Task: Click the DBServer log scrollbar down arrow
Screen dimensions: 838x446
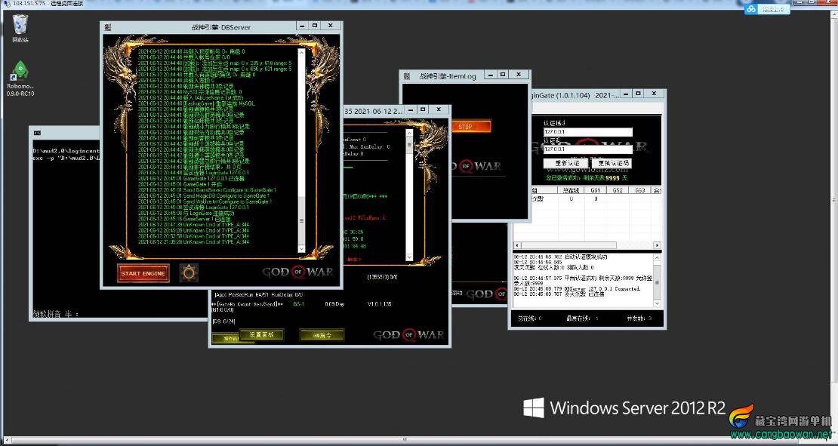Action: (x=301, y=249)
